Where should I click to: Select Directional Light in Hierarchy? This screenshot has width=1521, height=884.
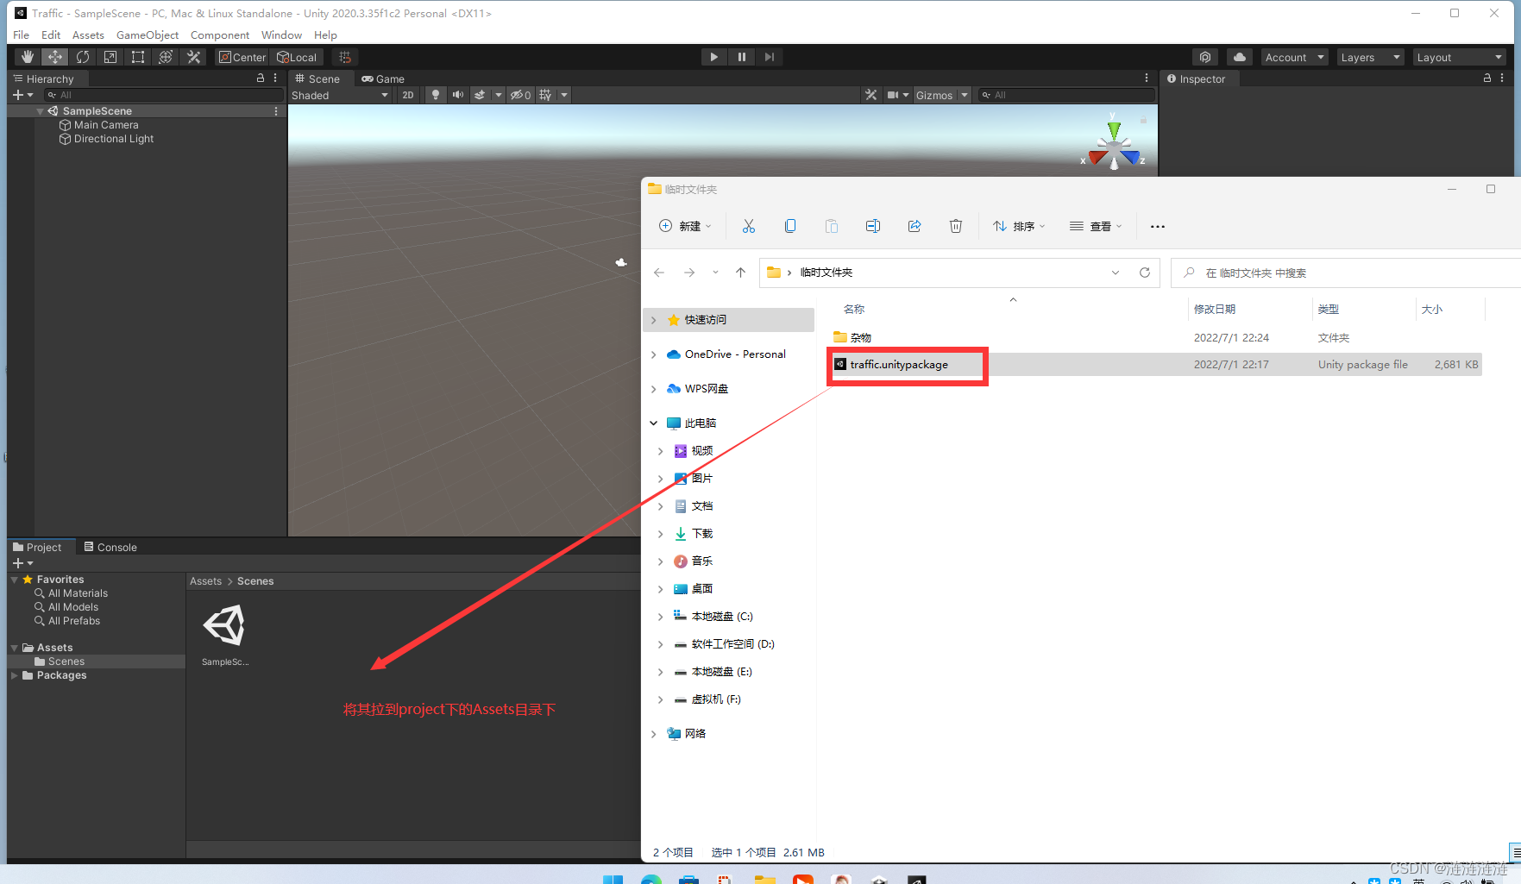[x=114, y=139]
